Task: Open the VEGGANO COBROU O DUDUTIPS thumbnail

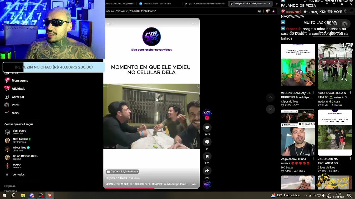Action: click(x=298, y=65)
